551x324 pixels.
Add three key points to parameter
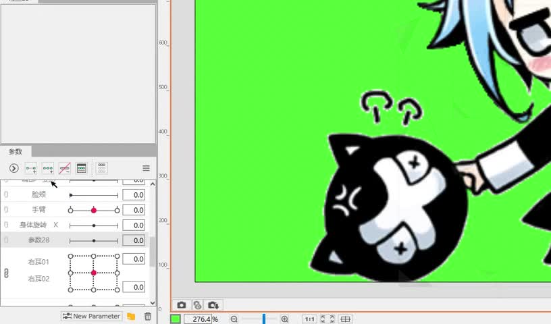tap(48, 168)
